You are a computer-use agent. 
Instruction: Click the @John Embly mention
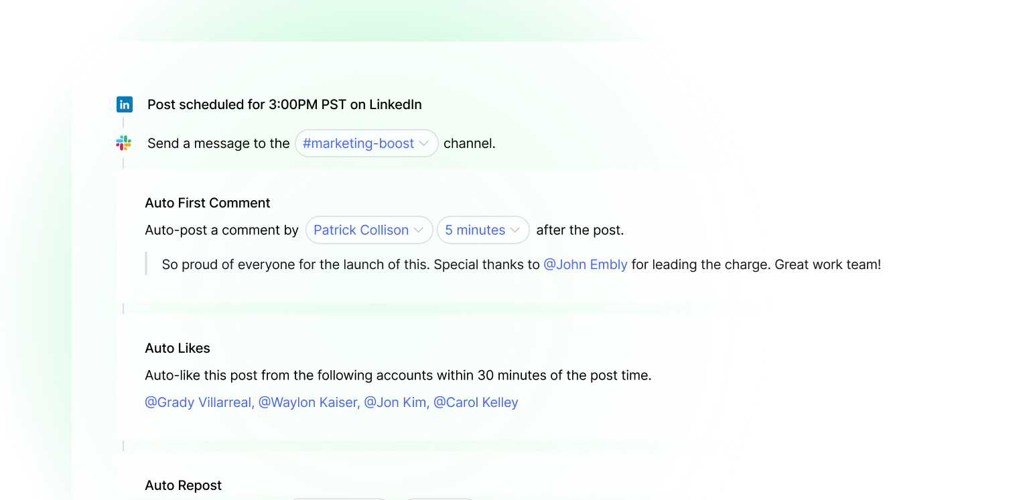[586, 264]
